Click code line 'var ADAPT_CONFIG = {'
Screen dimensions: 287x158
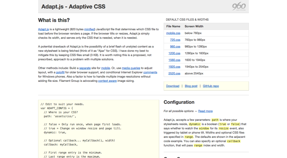[x=57, y=108]
